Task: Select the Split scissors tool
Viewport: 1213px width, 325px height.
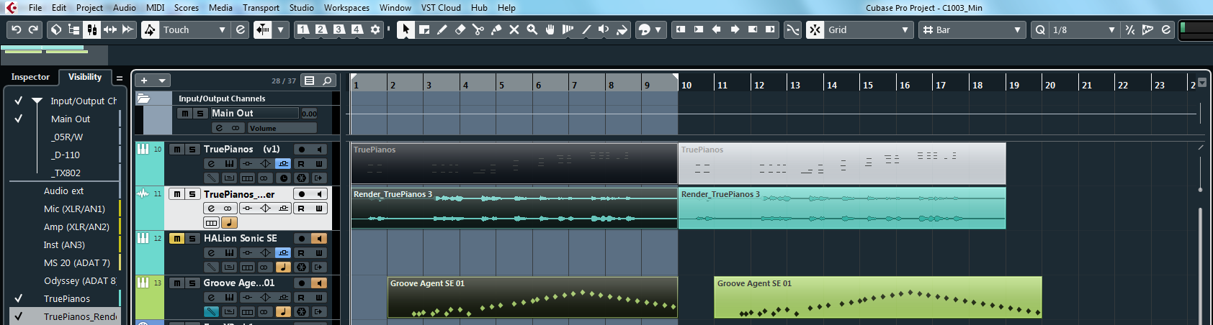Action: (478, 29)
